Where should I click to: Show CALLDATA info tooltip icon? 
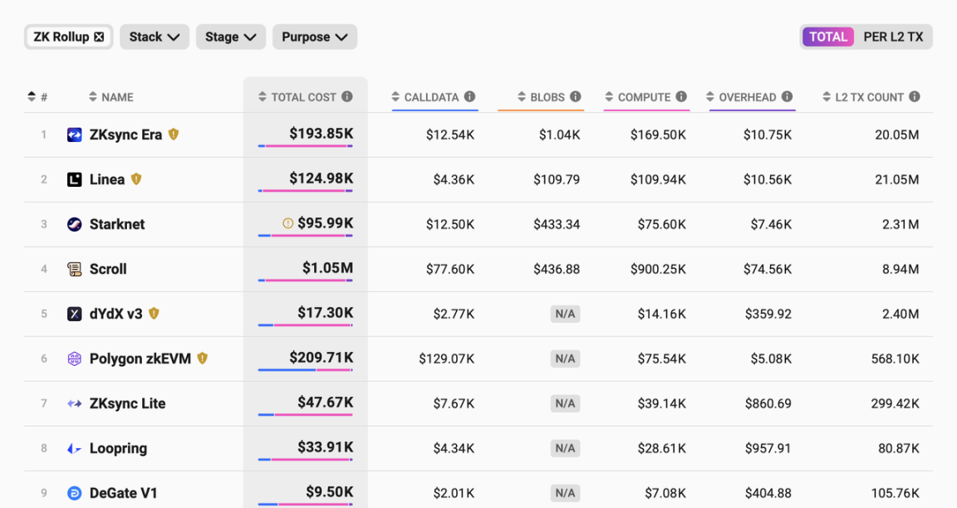[469, 96]
